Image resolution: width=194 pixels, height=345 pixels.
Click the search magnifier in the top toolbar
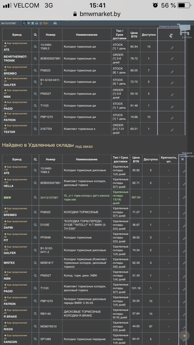click(25, 23)
